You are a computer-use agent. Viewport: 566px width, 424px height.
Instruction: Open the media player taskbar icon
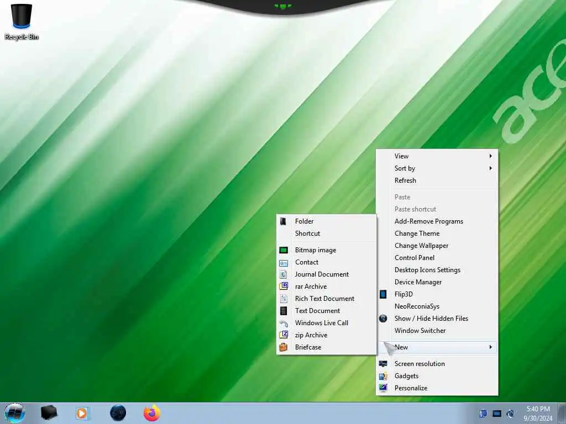83,413
